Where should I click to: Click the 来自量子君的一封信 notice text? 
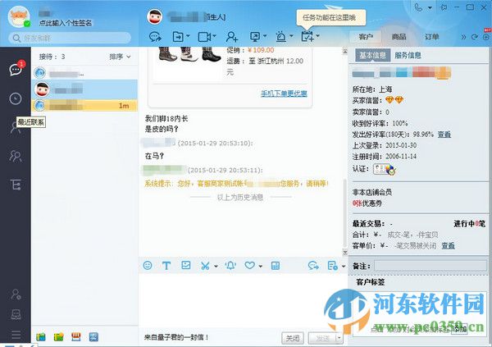coord(176,337)
